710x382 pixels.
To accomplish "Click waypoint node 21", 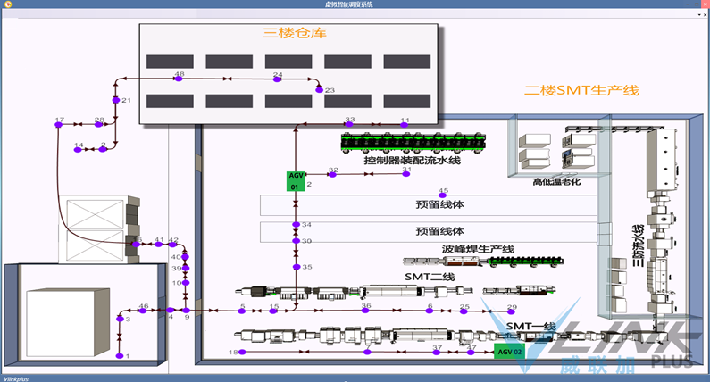I will [x=115, y=101].
